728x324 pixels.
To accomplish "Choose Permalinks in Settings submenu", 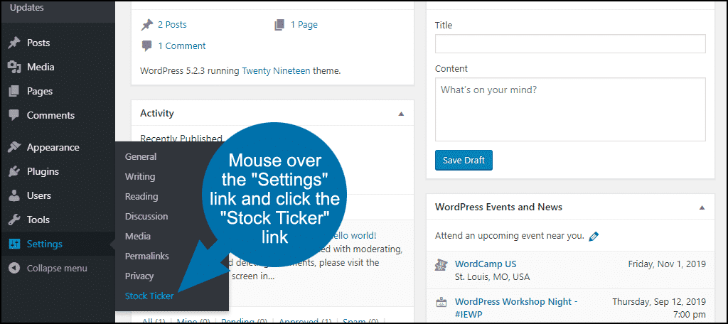I will [146, 256].
